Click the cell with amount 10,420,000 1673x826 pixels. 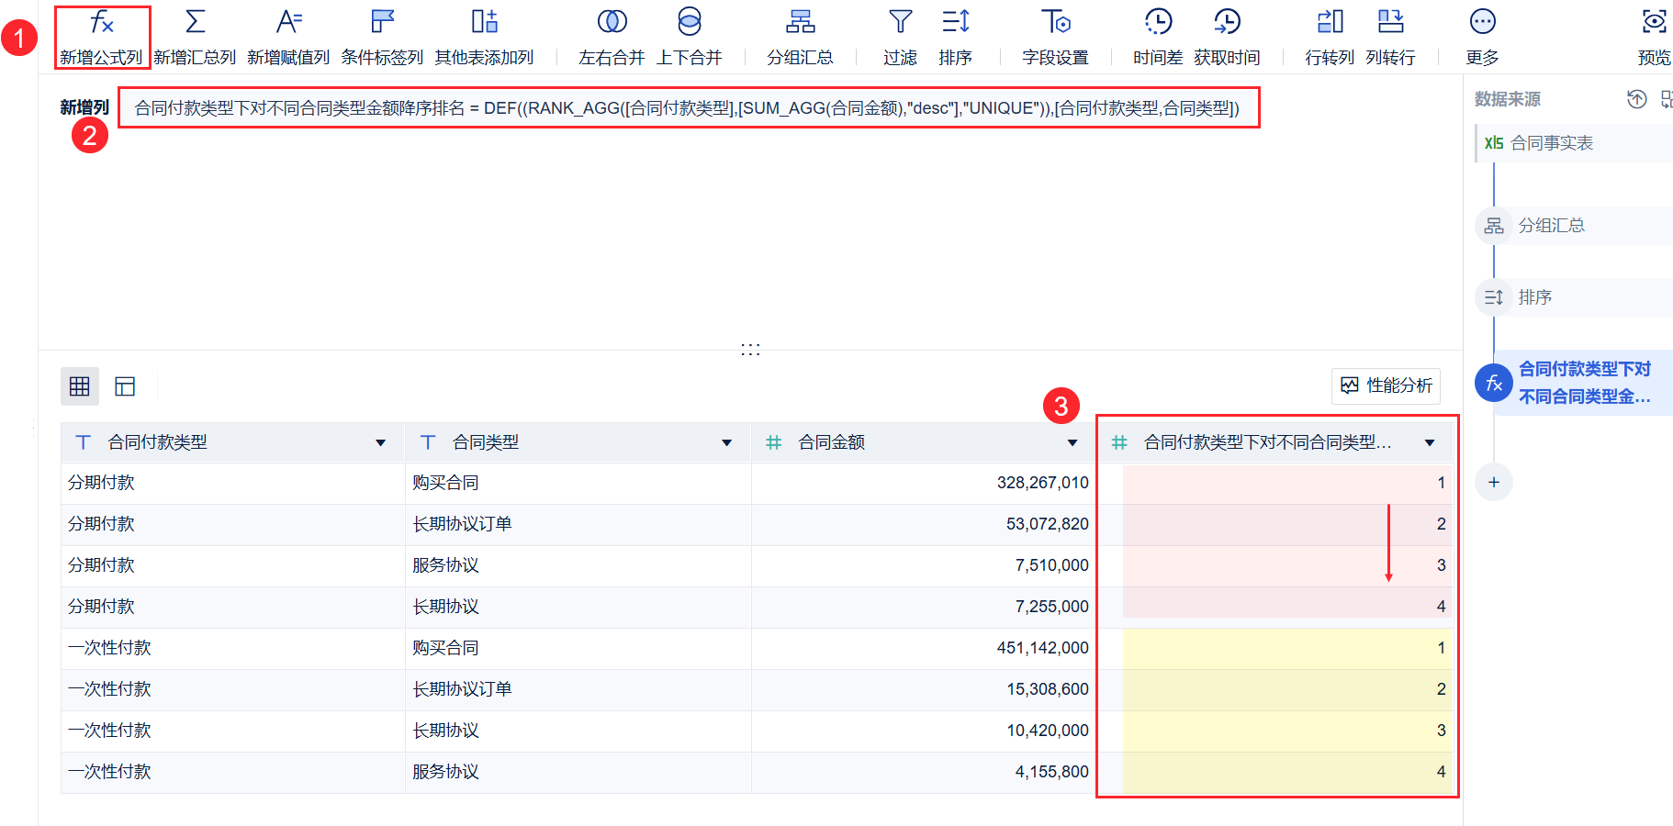coord(924,731)
